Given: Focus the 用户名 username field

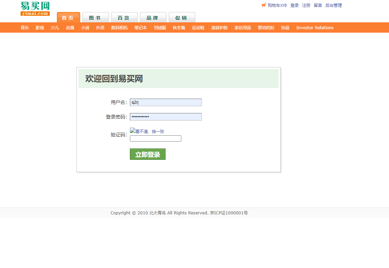Looking at the screenshot, I should click(x=166, y=102).
